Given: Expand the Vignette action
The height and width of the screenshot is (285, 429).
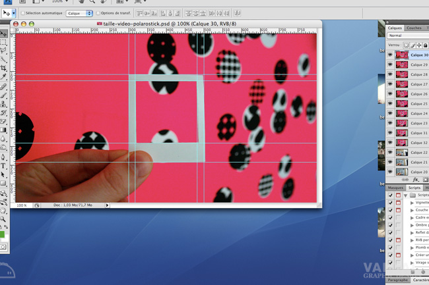Looking at the screenshot, I should point(412,203).
